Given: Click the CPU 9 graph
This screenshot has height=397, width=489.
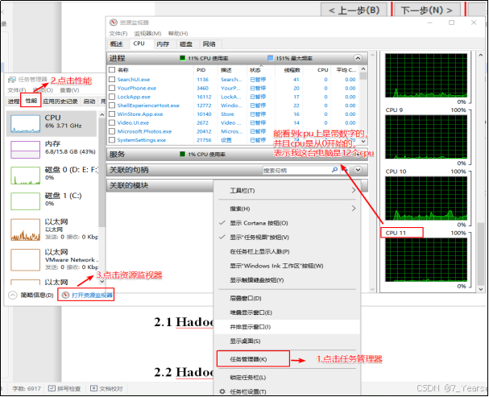Looking at the screenshot, I should (x=426, y=137).
